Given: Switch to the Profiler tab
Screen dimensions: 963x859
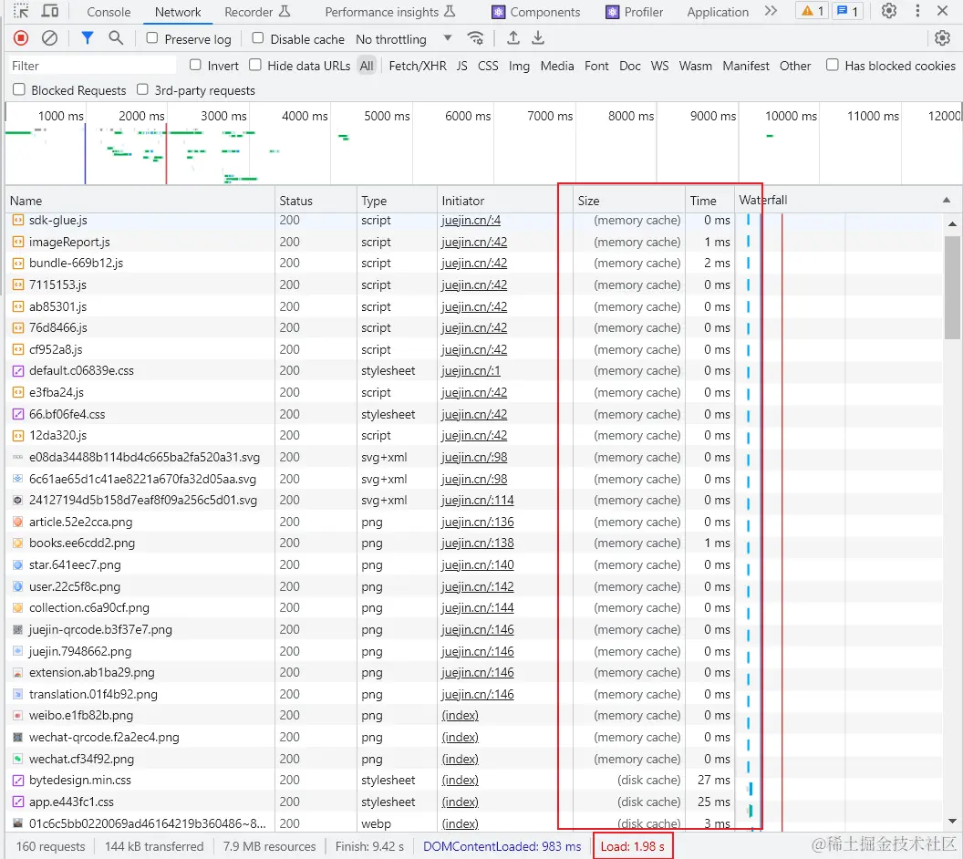Looking at the screenshot, I should (635, 12).
